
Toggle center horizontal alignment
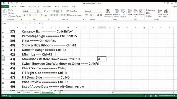coord(54,15)
